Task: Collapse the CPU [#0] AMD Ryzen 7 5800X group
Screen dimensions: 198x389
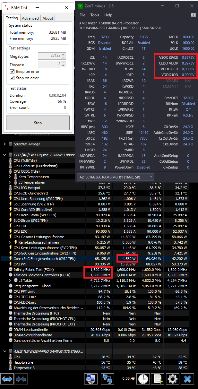Action: click(4, 155)
